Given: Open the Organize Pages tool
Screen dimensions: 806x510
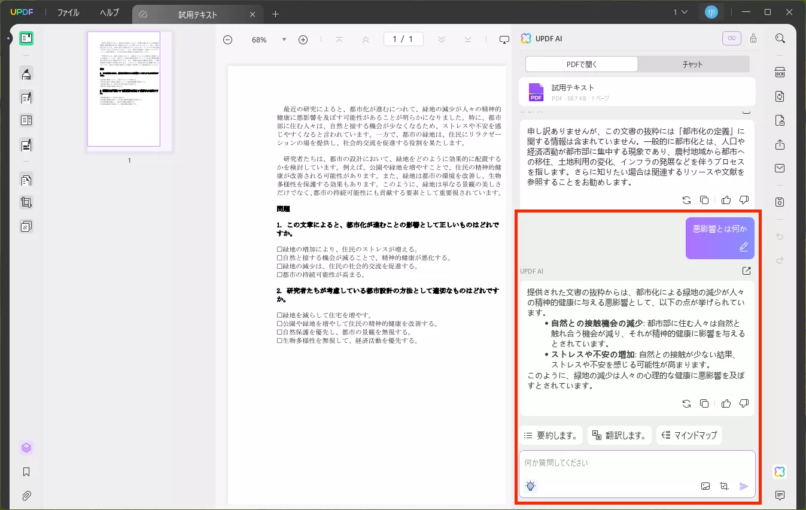Looking at the screenshot, I should click(x=26, y=179).
